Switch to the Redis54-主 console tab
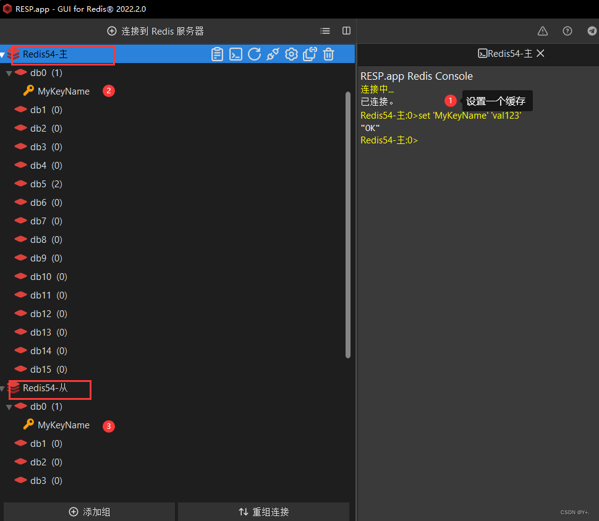 click(505, 54)
